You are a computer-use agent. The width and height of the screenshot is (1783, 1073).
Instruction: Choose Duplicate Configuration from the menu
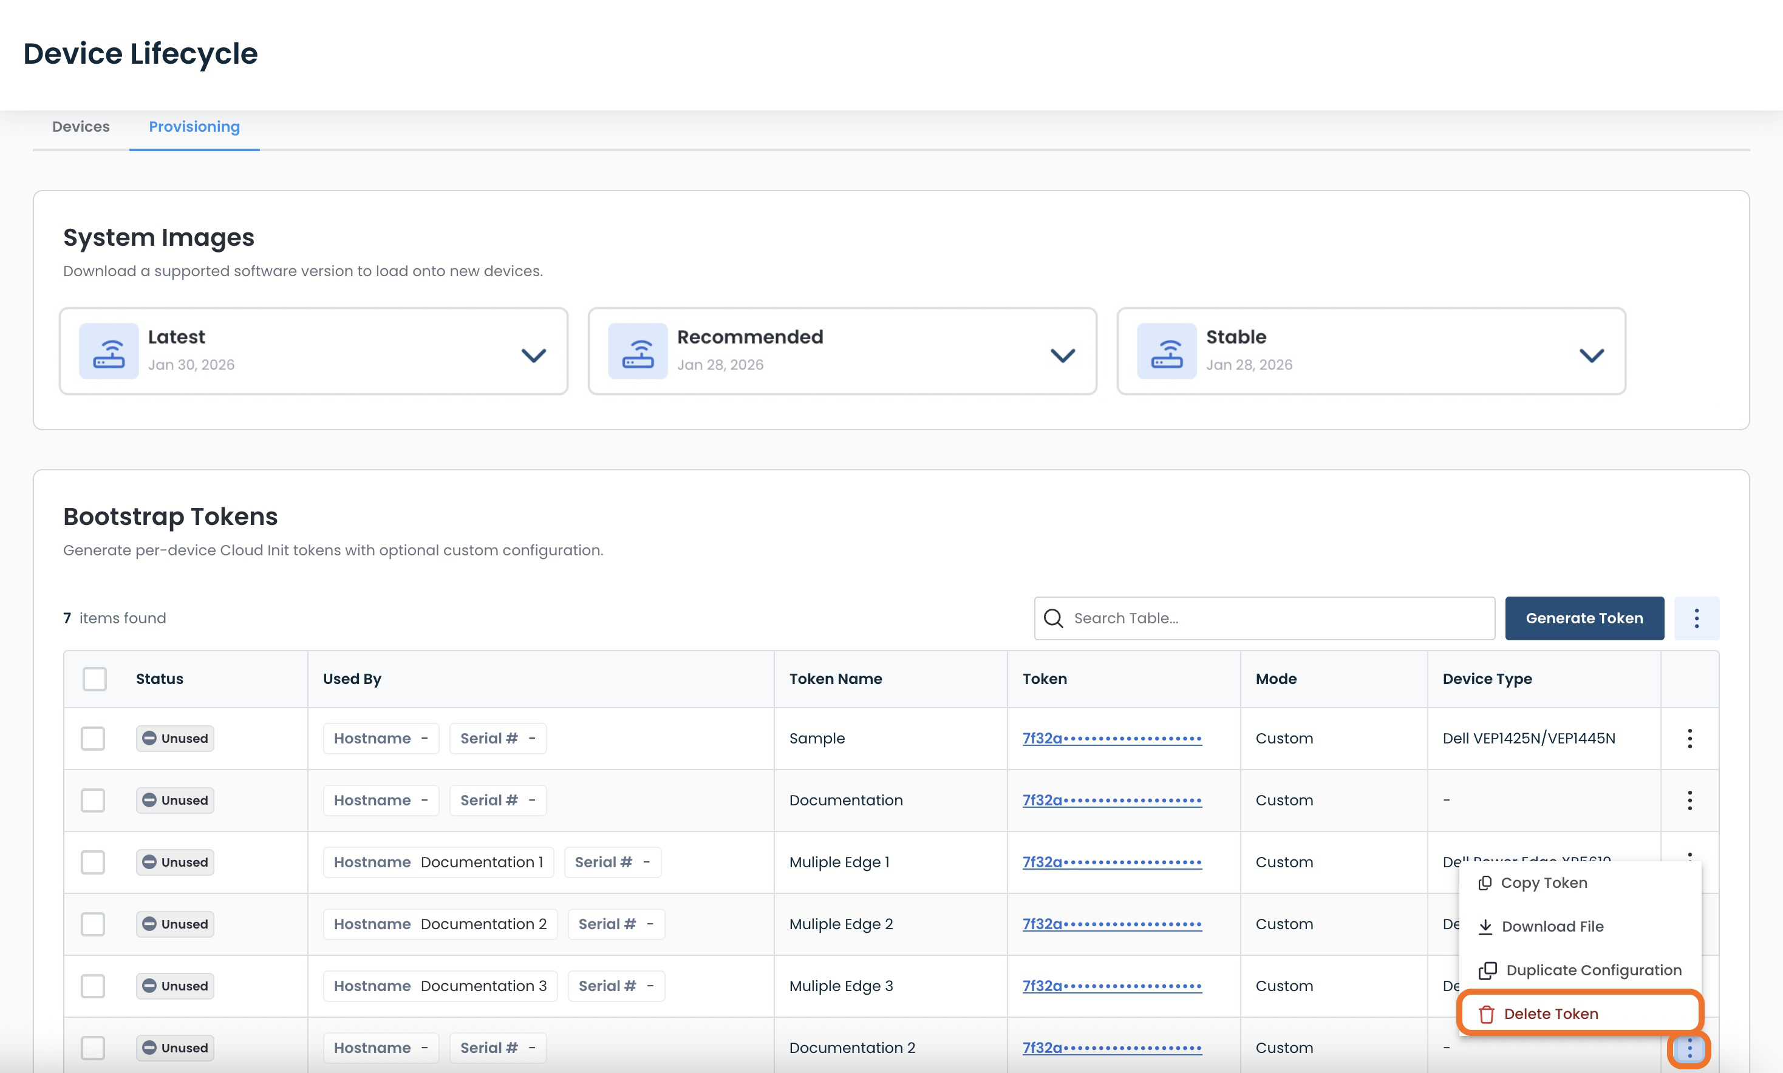pos(1580,970)
